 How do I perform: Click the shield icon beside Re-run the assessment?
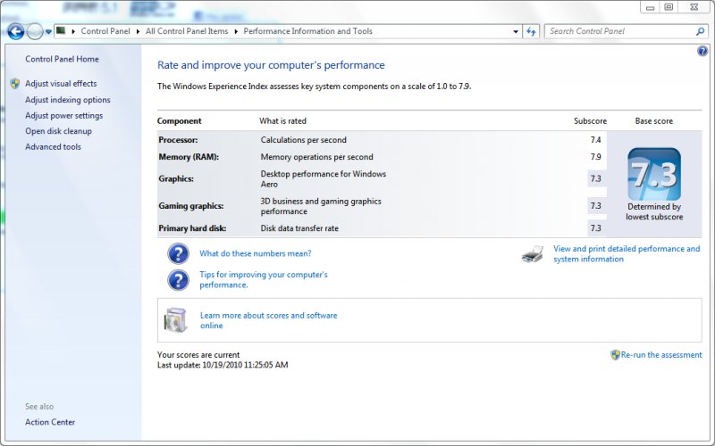[x=615, y=355]
